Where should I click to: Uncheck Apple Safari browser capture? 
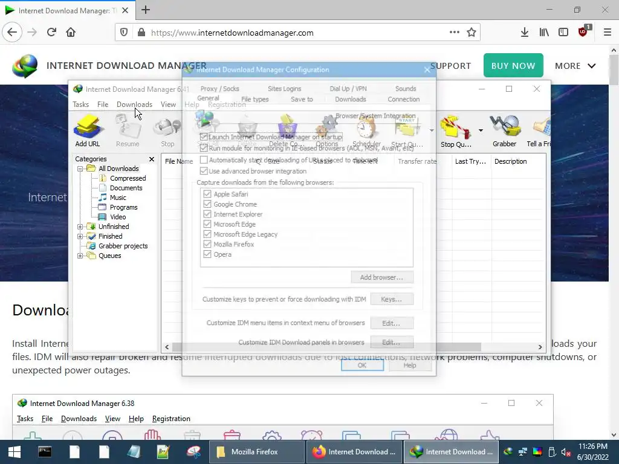[x=207, y=194]
